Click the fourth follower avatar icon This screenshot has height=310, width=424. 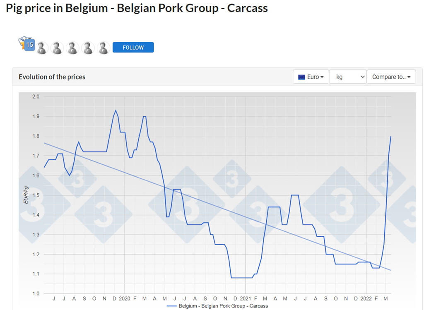pos(88,48)
